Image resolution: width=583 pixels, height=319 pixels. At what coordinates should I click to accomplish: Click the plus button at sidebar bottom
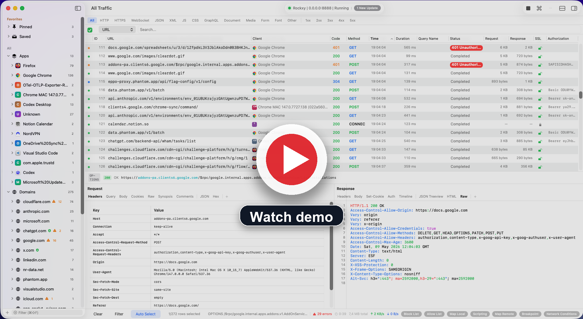click(x=7, y=313)
